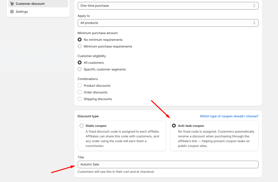Click the Settings gear icon

click(12, 12)
